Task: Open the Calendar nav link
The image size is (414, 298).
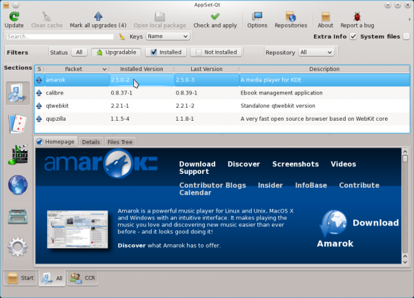Action: pos(195,192)
